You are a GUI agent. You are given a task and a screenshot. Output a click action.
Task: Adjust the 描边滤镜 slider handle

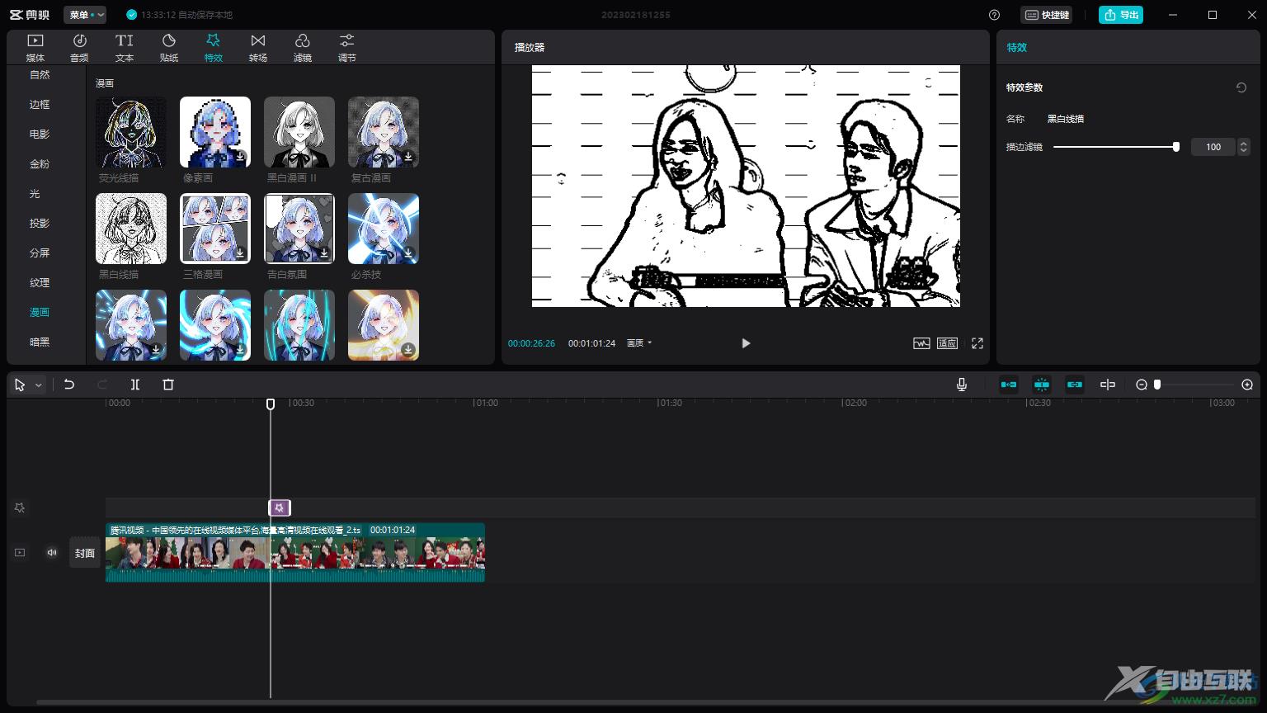tap(1176, 147)
